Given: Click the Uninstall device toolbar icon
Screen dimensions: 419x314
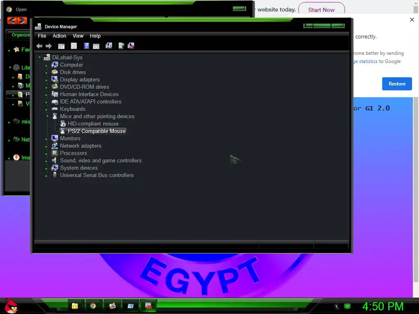Looking at the screenshot, I should [x=131, y=46].
